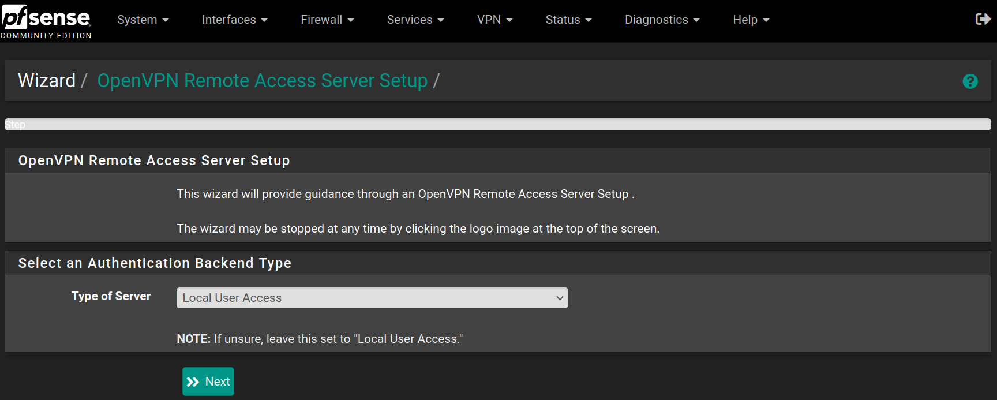Click the pfSense Community Edition logo

[46, 21]
